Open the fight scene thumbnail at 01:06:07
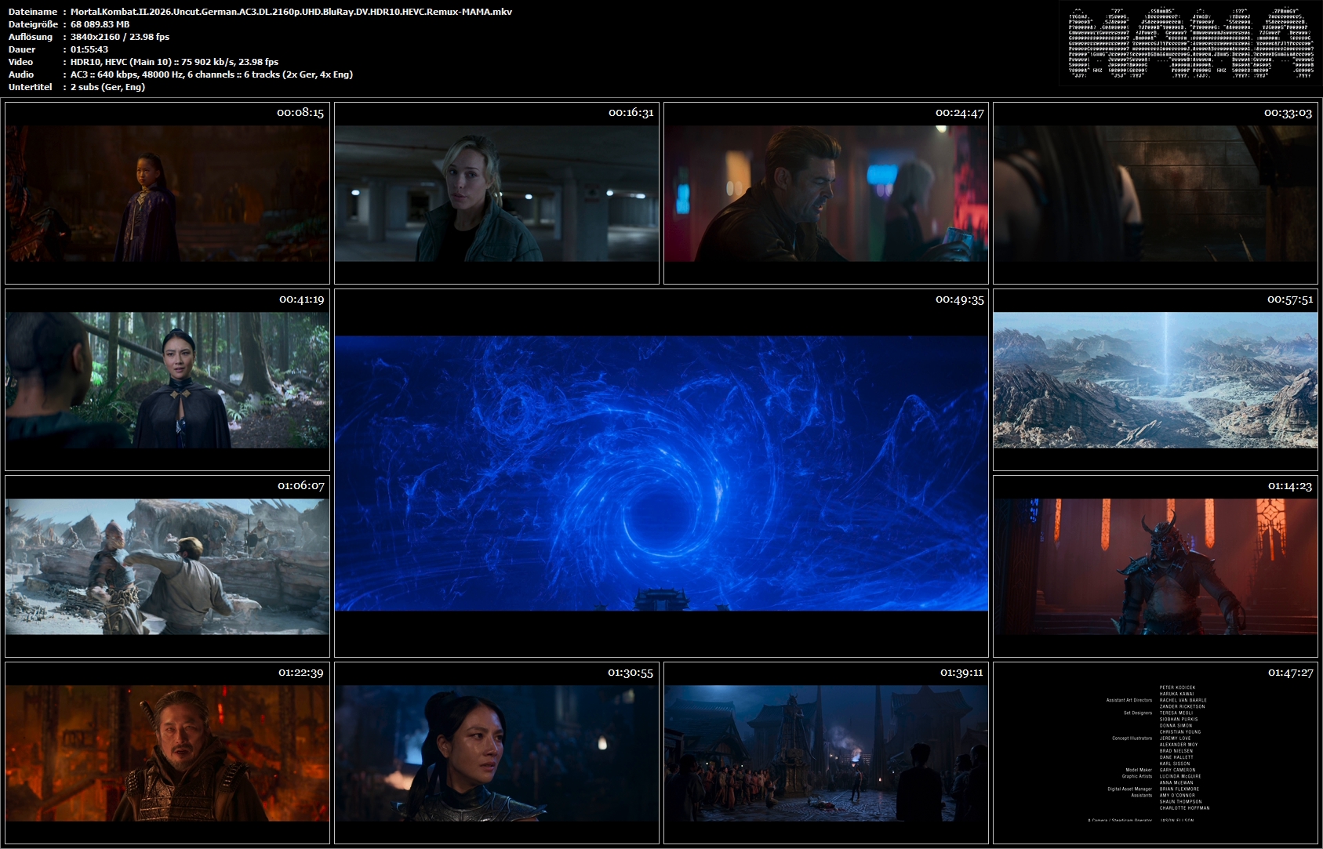This screenshot has height=849, width=1323. (167, 566)
